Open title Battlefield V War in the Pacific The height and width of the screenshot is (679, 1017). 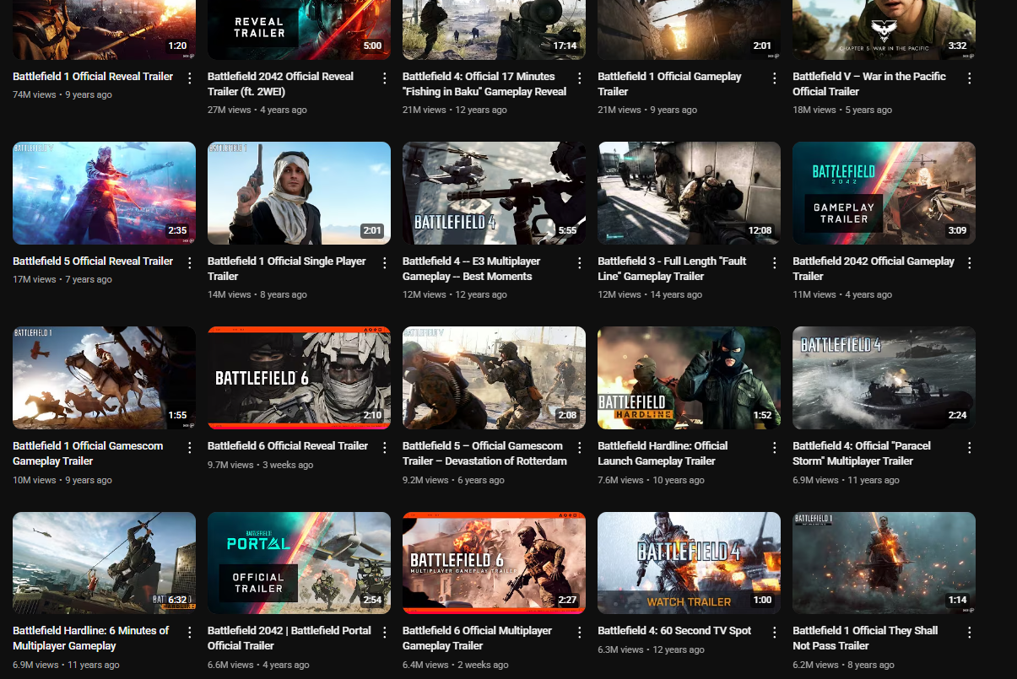[869, 84]
